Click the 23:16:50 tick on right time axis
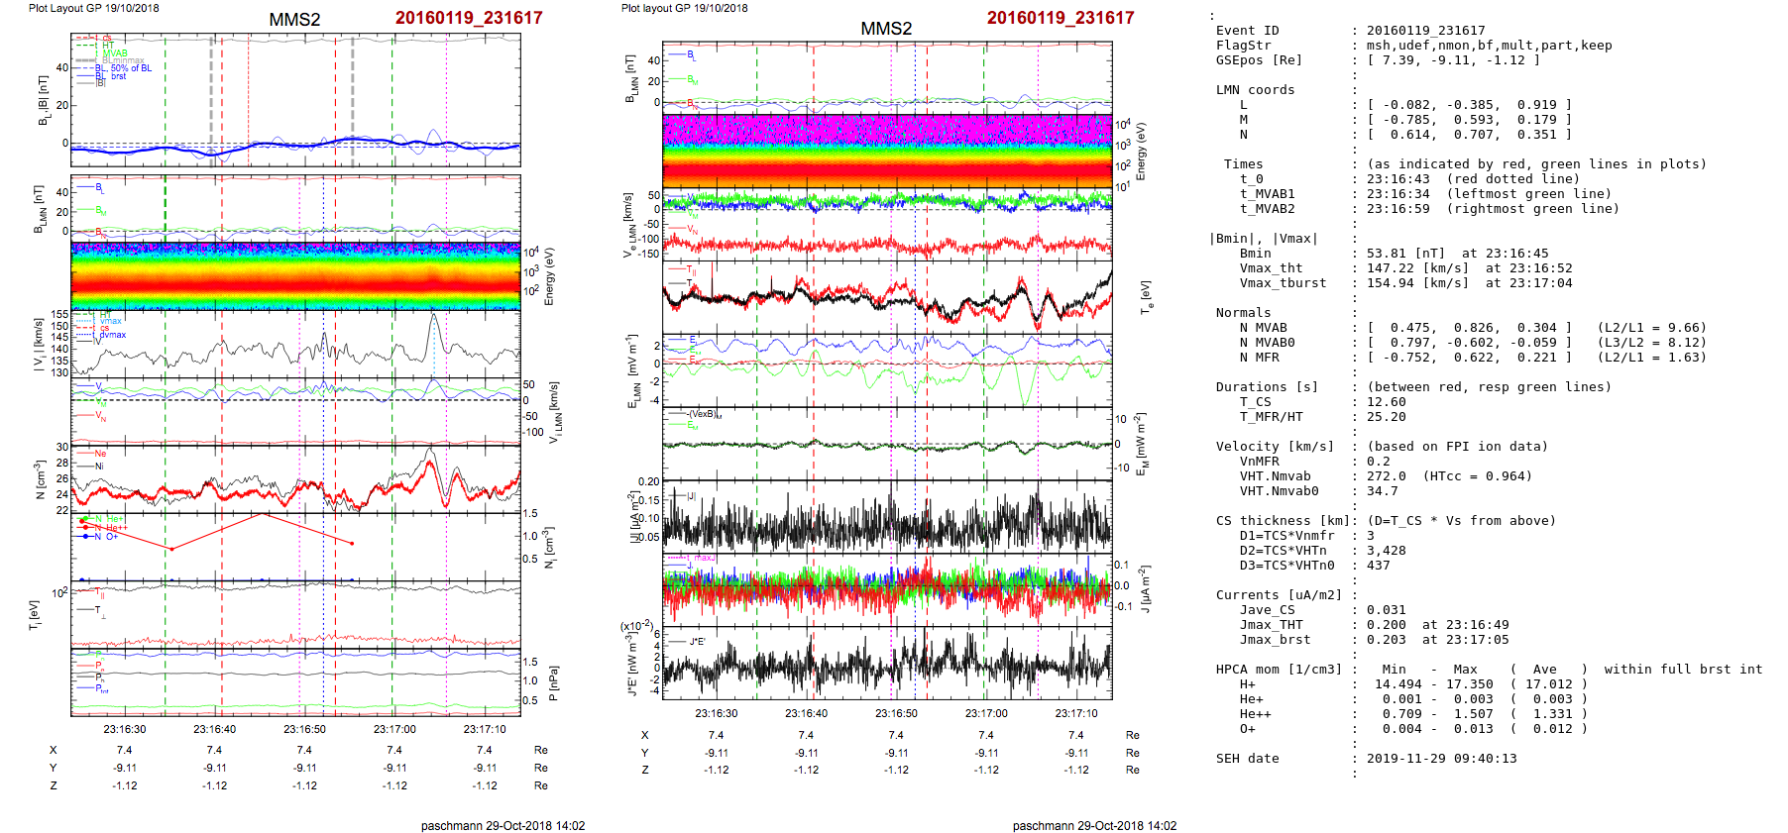Screen dimensions: 1788x833 coord(896,713)
